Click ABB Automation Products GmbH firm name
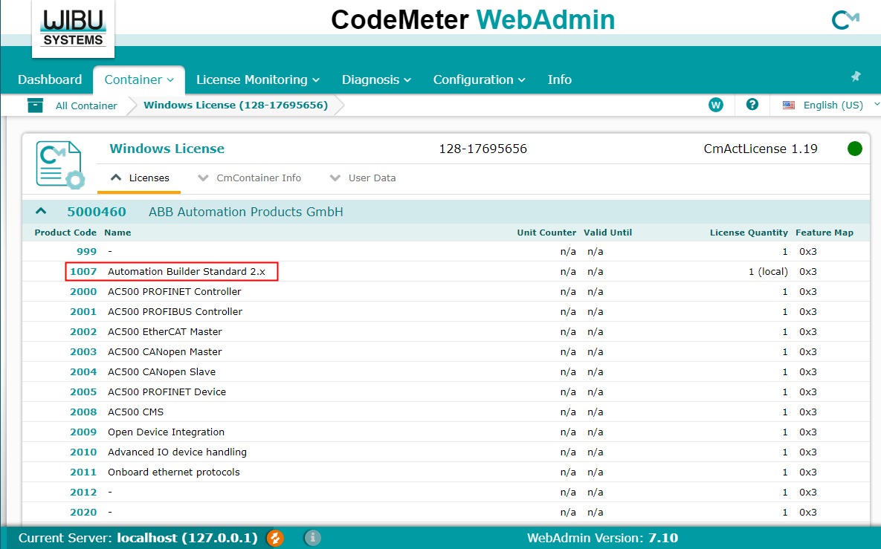 pos(245,212)
